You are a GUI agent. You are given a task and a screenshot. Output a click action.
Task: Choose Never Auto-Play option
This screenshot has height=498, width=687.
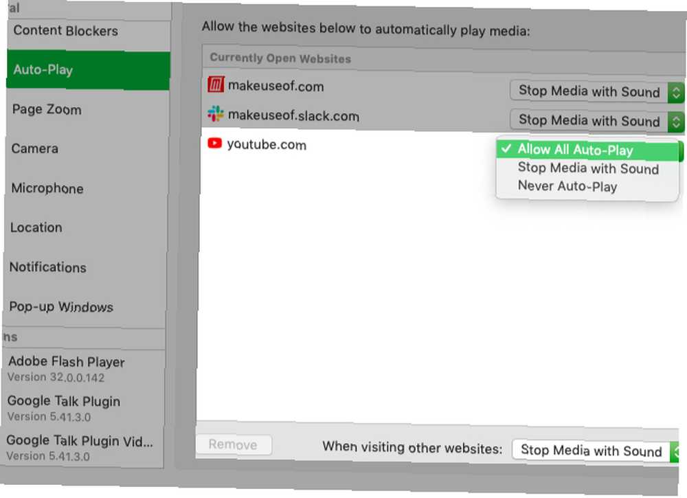[587, 186]
